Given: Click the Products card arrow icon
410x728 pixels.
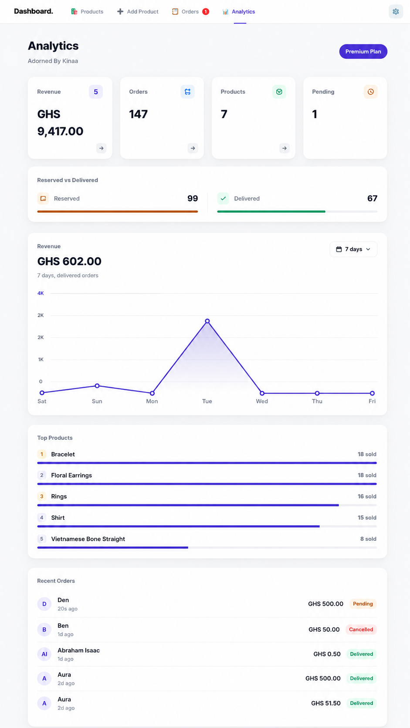Looking at the screenshot, I should (x=285, y=148).
